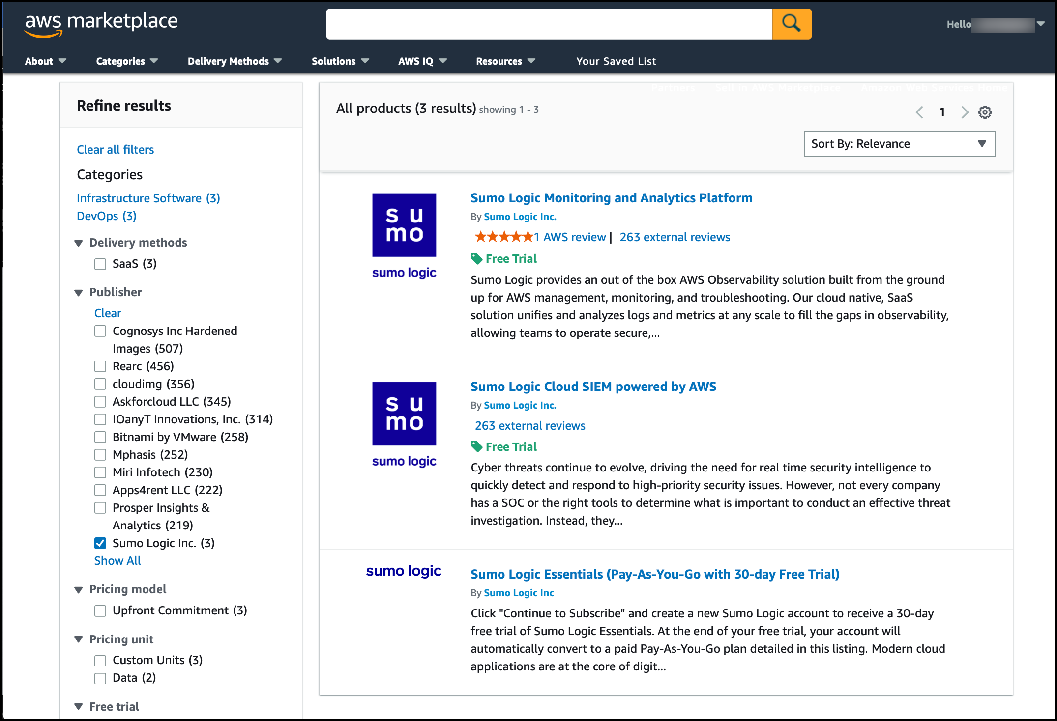The width and height of the screenshot is (1057, 721).
Task: Open the Sort By Relevance dropdown
Action: point(899,143)
